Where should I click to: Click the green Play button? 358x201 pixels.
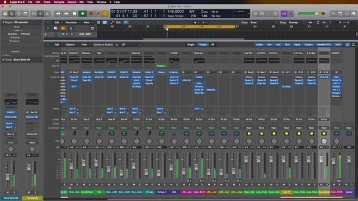coord(83,13)
